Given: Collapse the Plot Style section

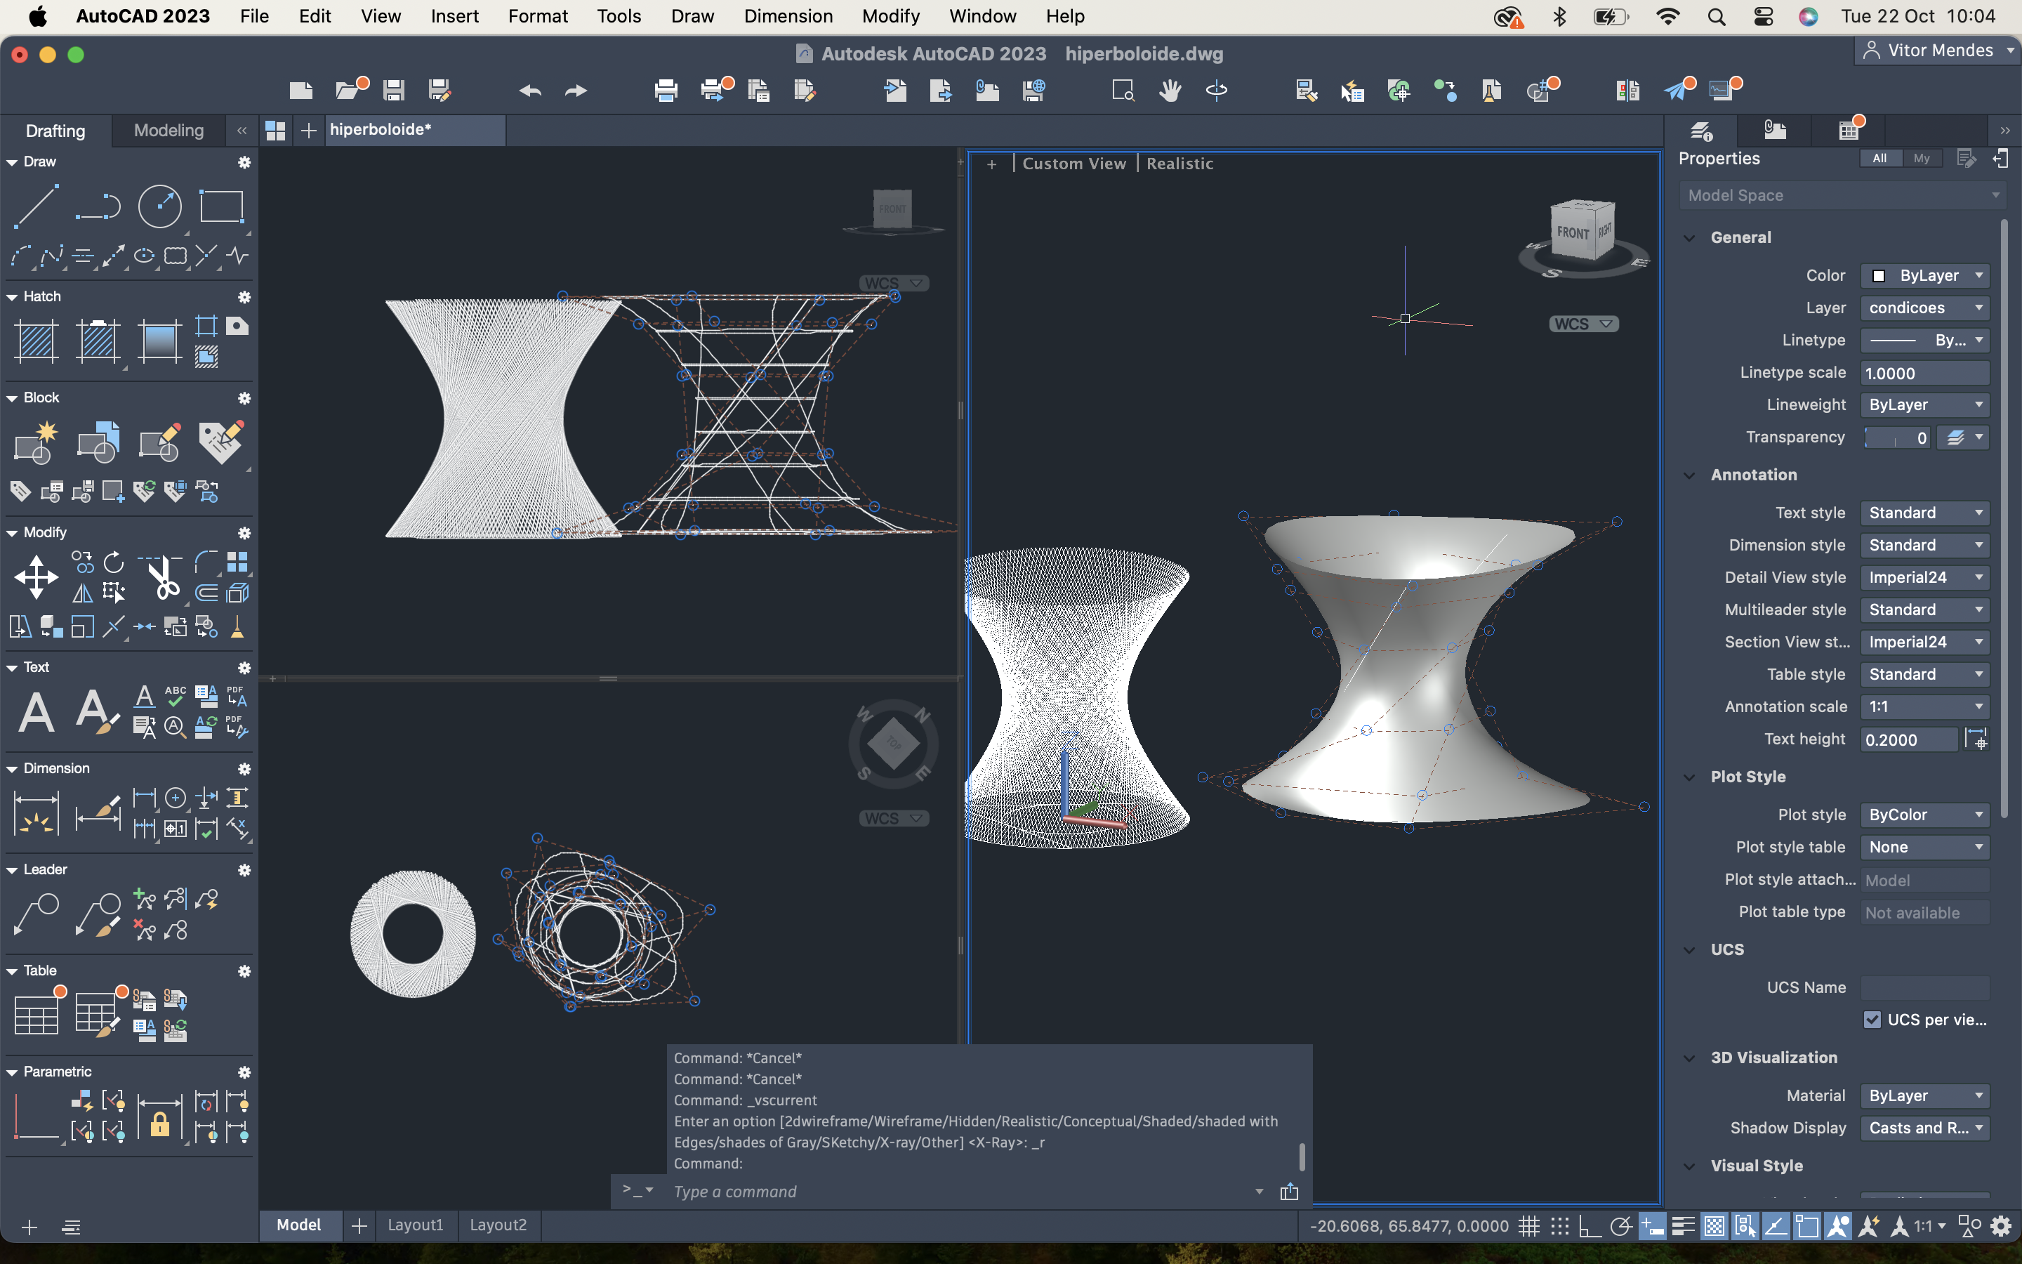Looking at the screenshot, I should tap(1689, 777).
